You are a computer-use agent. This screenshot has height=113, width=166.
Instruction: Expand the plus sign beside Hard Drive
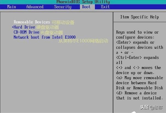[13, 27]
